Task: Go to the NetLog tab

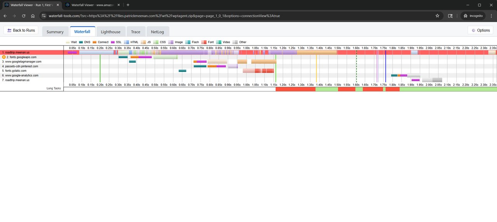Action: point(157,32)
